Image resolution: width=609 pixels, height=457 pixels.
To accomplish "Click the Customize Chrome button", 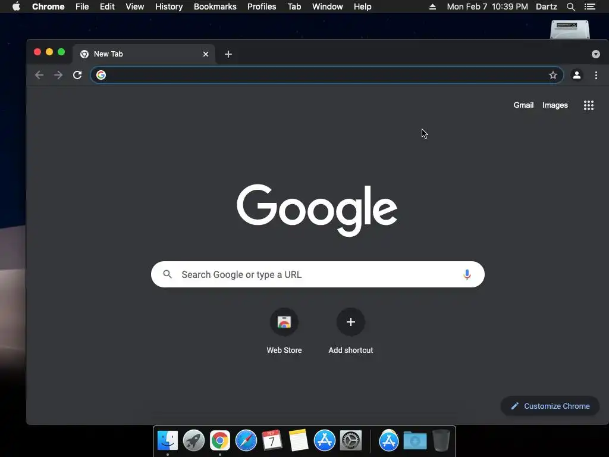I will pos(550,406).
